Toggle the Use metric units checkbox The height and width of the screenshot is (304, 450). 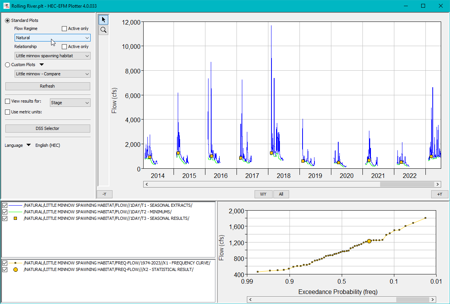pyautogui.click(x=8, y=112)
